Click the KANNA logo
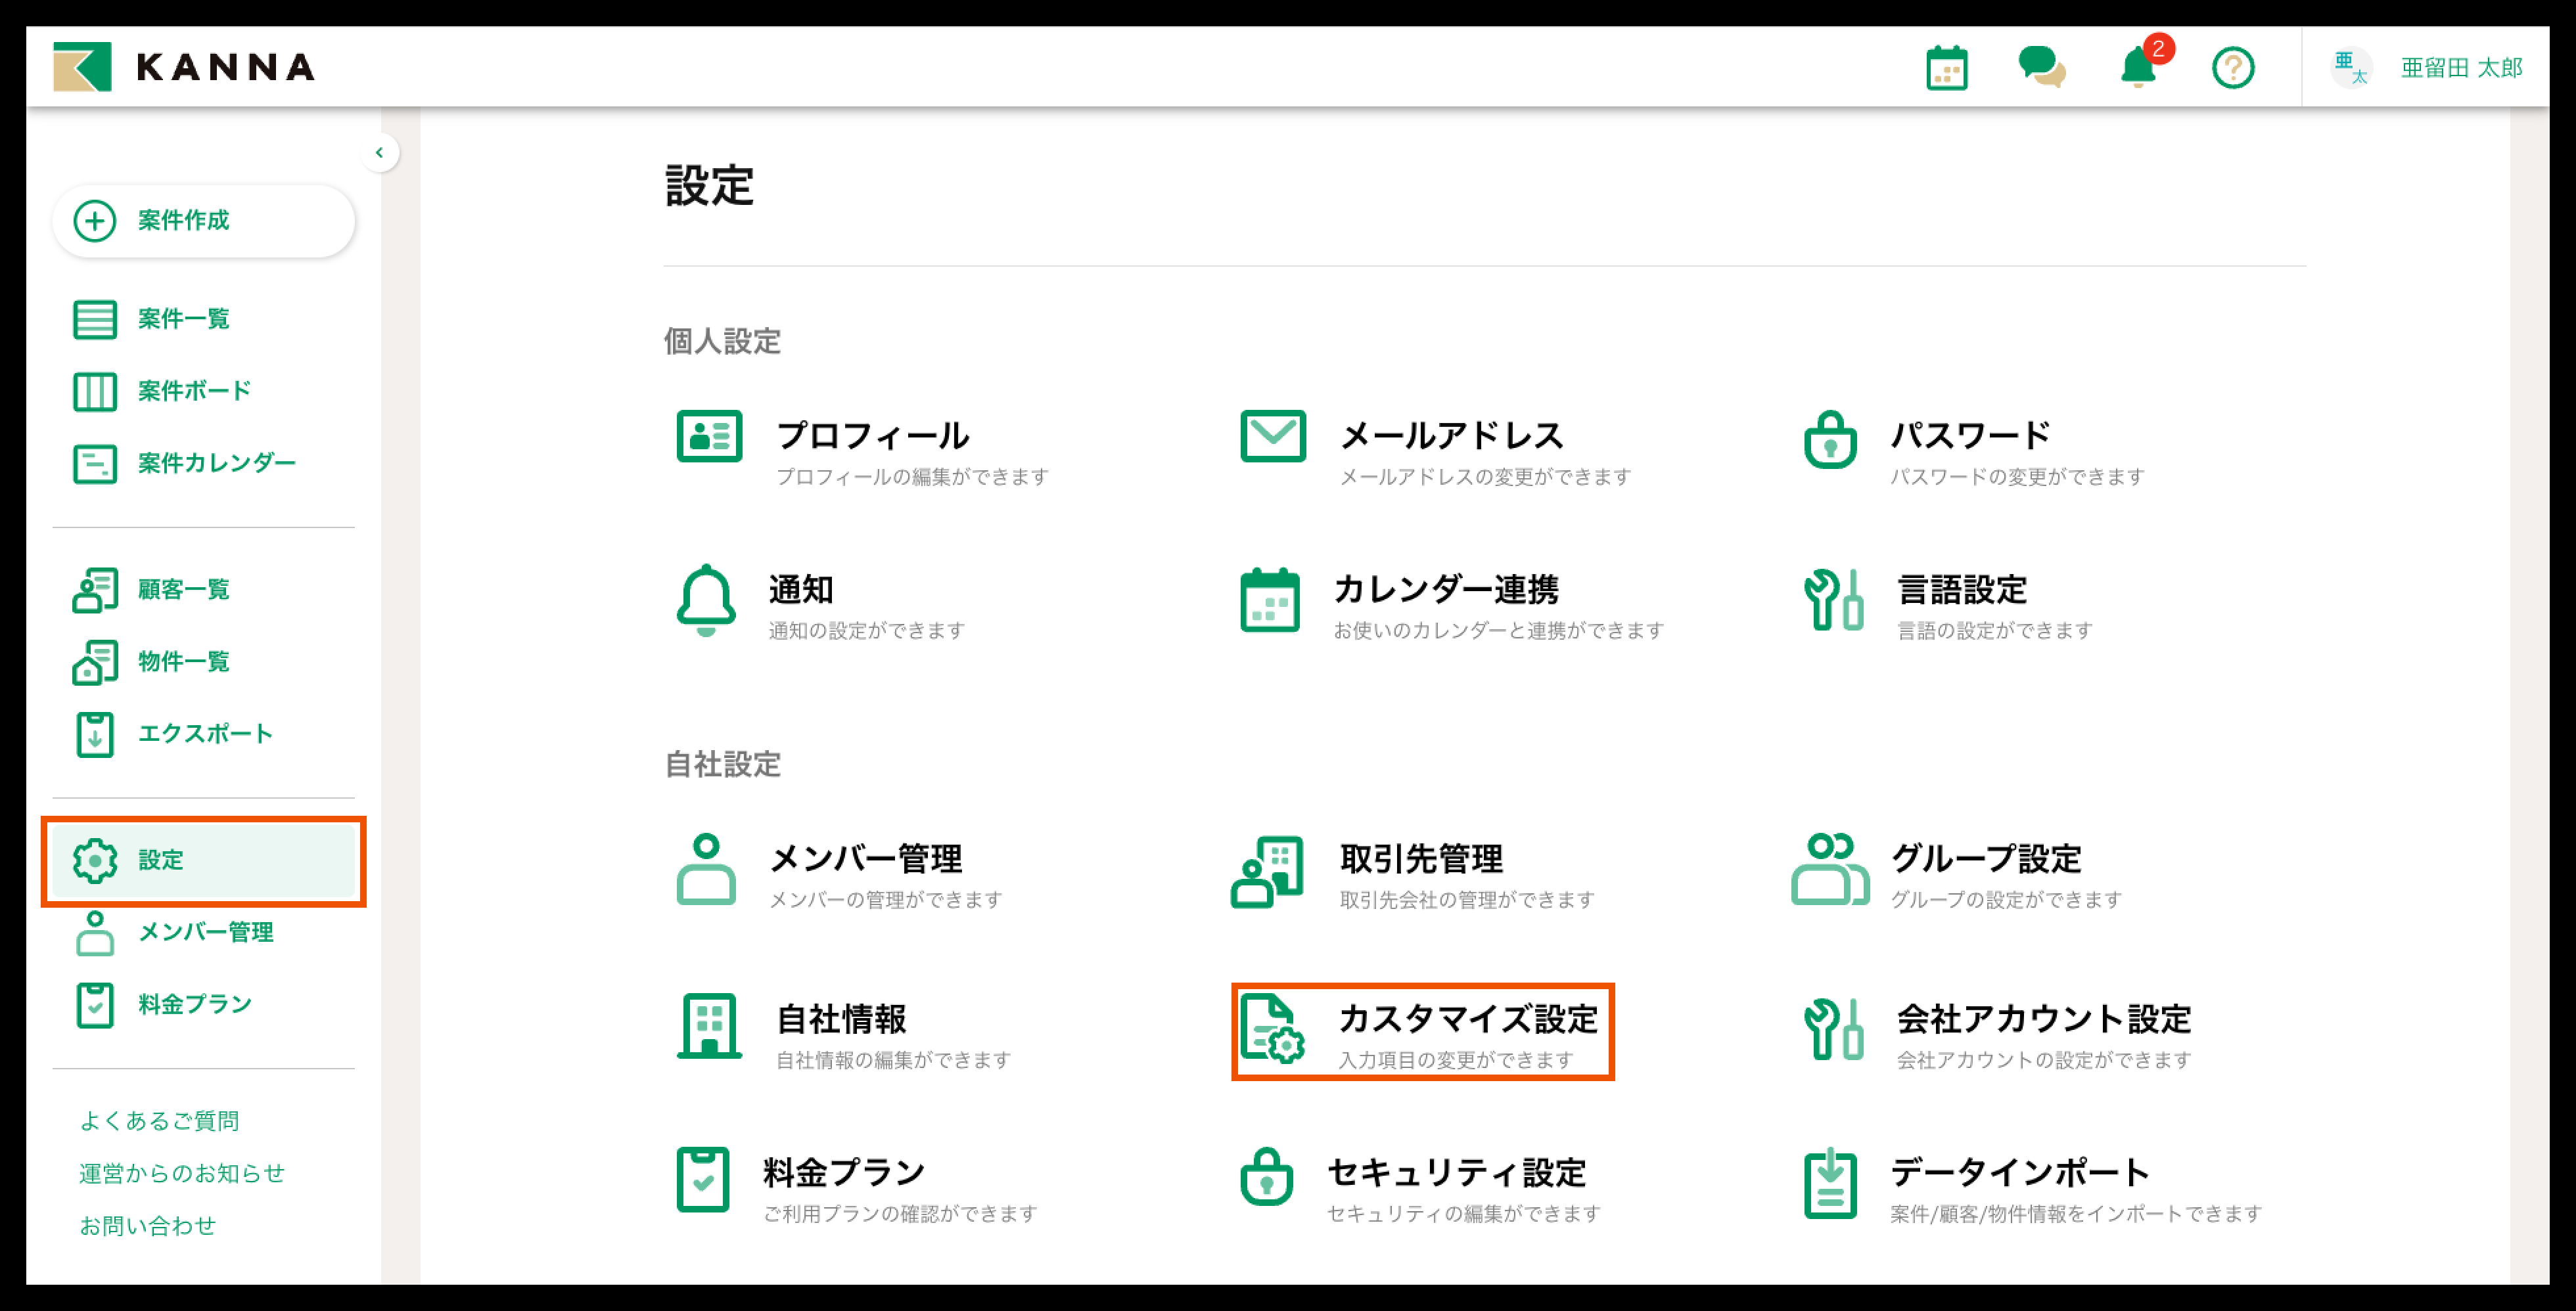The height and width of the screenshot is (1311, 2576). pyautogui.click(x=184, y=67)
